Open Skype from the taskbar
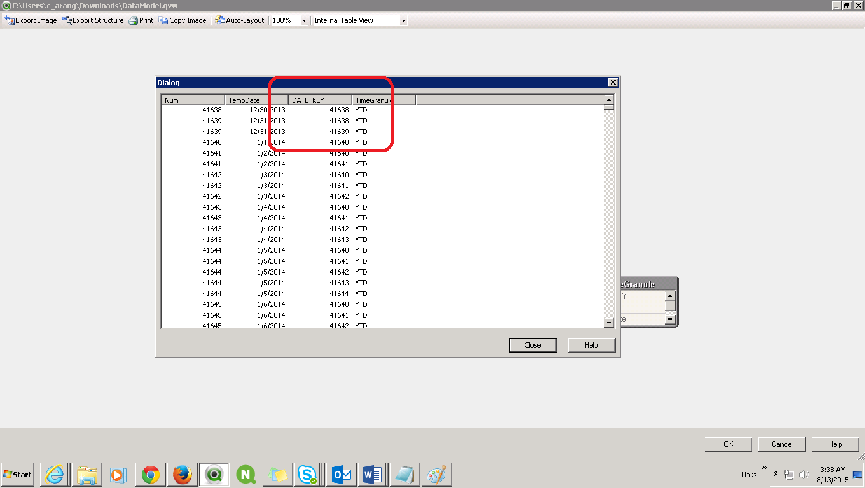Screen dimensions: 865x488 click(308, 475)
